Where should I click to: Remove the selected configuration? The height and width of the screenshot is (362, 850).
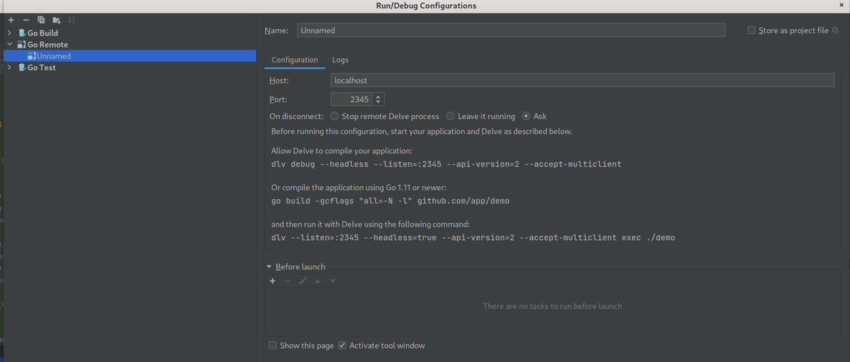coord(25,20)
